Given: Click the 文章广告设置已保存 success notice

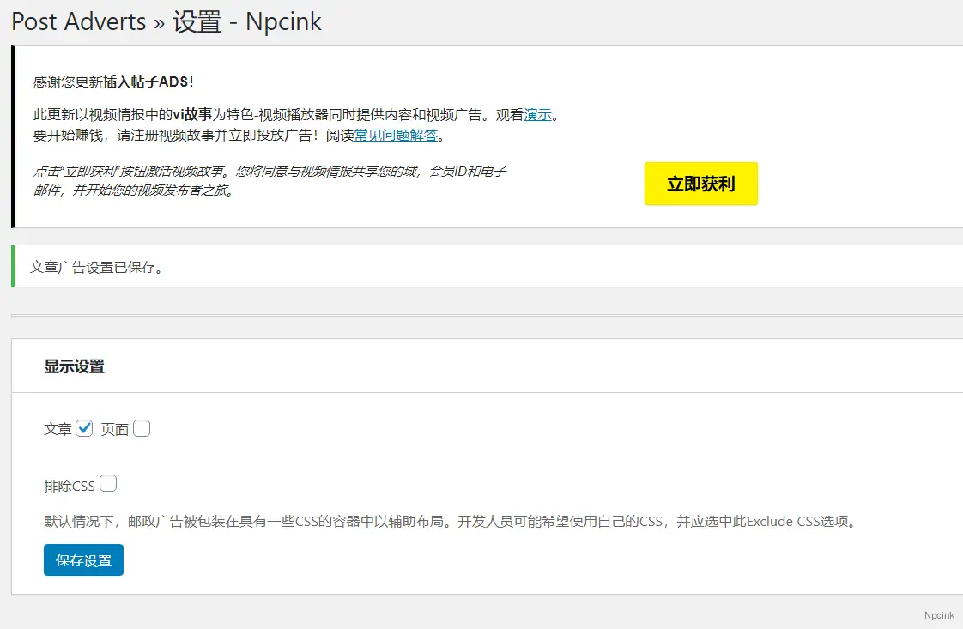Looking at the screenshot, I should tap(96, 267).
